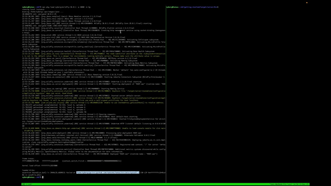Click the 'Queuing requests.' log line
Image resolution: width=331 pixels, height=186 pixels.
[x=69, y=114]
